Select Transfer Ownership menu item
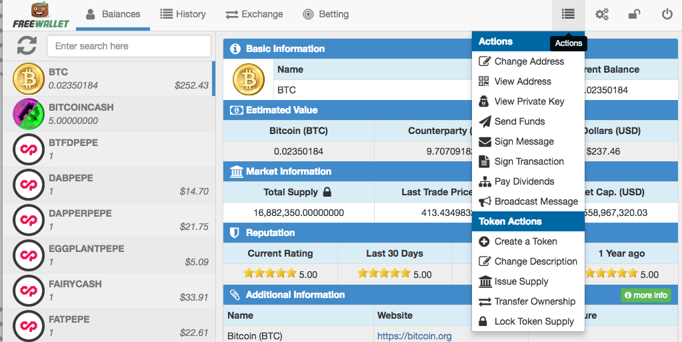Screen dimensions: 682x342 point(528,301)
